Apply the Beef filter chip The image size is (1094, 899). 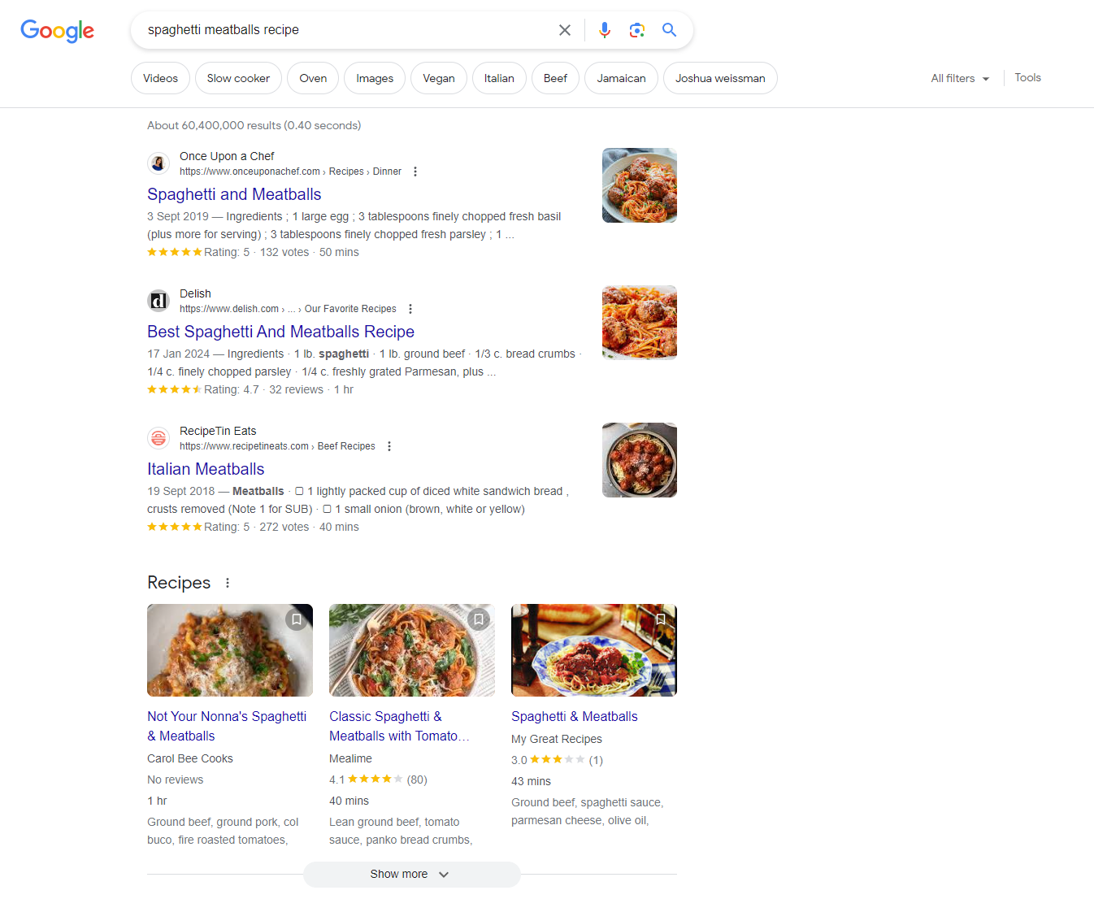pyautogui.click(x=555, y=78)
